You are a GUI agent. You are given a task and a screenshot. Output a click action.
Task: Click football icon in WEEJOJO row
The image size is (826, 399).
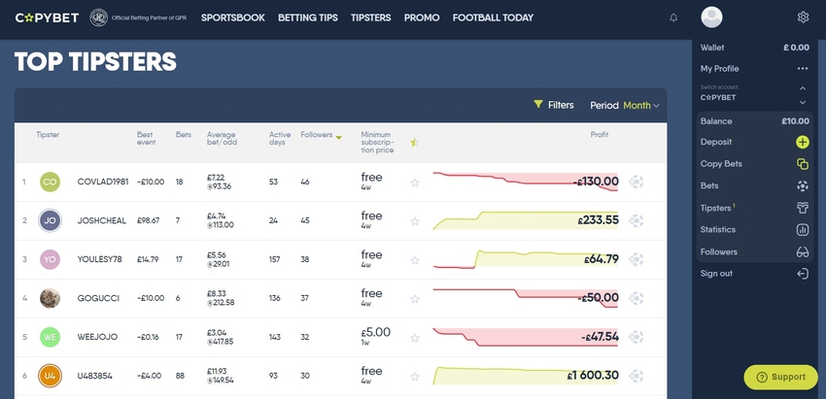pos(636,337)
